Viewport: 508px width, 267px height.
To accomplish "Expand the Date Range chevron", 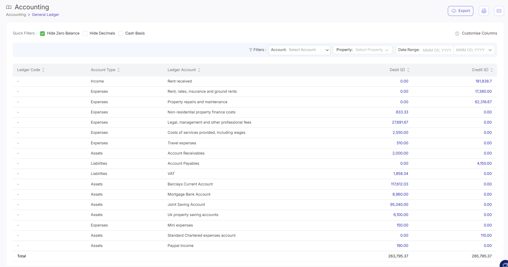I will click(490, 50).
